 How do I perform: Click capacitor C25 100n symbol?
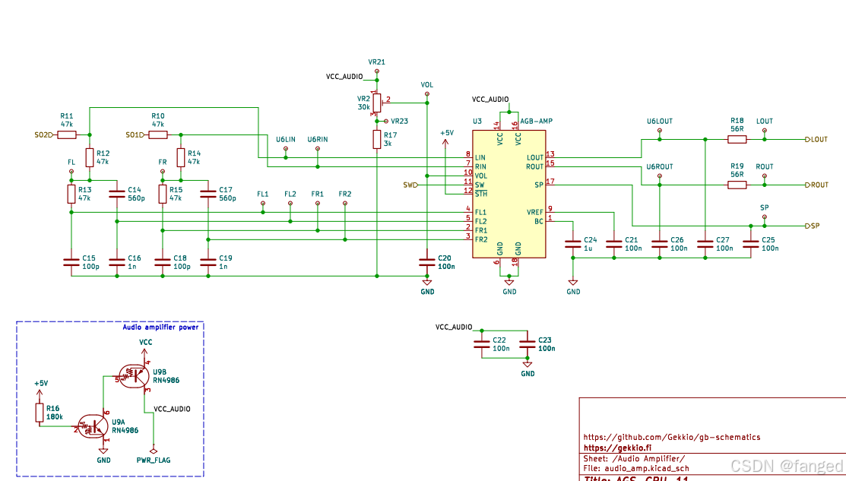click(750, 244)
